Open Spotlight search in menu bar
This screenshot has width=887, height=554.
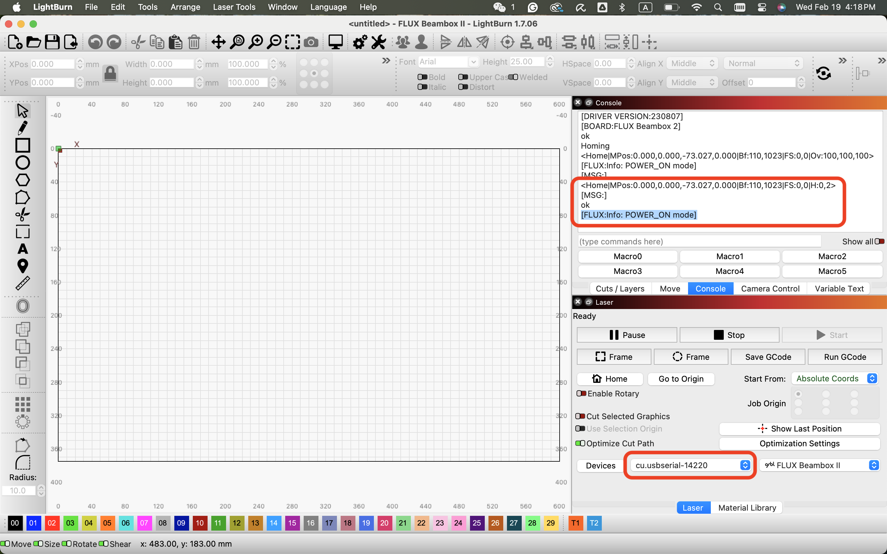[718, 7]
